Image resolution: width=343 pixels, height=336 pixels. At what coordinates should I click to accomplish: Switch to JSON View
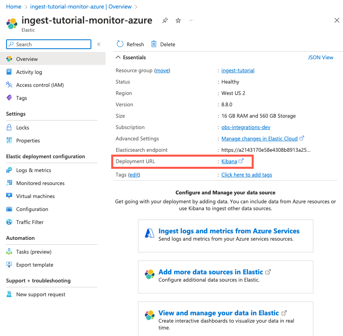click(x=320, y=57)
